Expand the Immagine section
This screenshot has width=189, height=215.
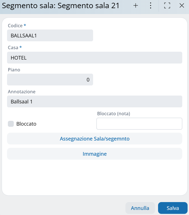click(x=94, y=154)
